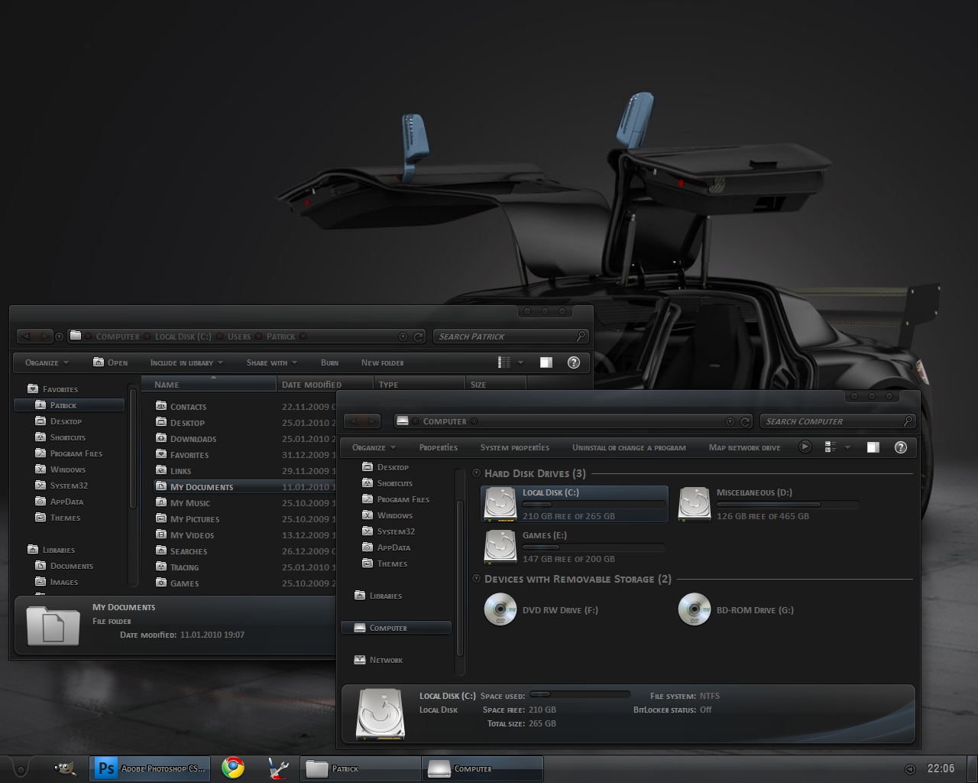Switch to the Computer taskbar window
Screen dimensions: 978x783
pos(483,768)
